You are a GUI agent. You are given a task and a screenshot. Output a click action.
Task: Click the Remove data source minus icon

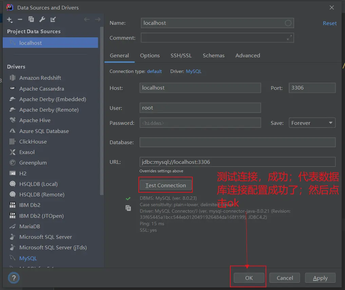click(x=20, y=19)
